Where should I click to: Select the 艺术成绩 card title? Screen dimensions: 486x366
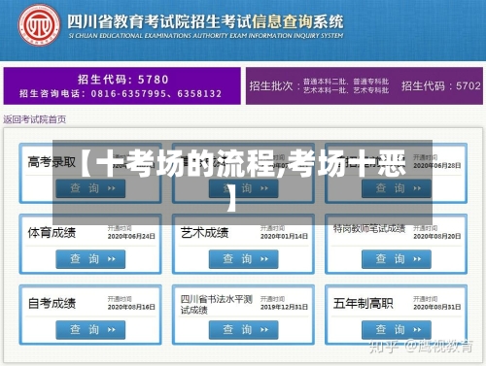tap(204, 232)
